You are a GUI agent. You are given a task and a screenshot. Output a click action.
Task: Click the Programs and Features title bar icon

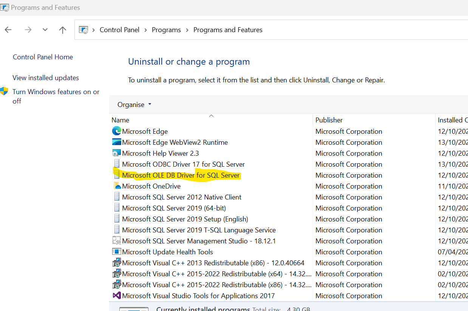point(5,7)
